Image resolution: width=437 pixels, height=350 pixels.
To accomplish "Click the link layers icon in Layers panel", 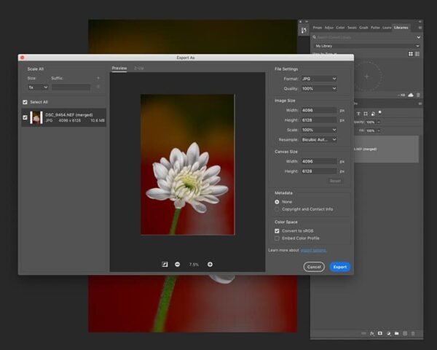I will [x=363, y=333].
